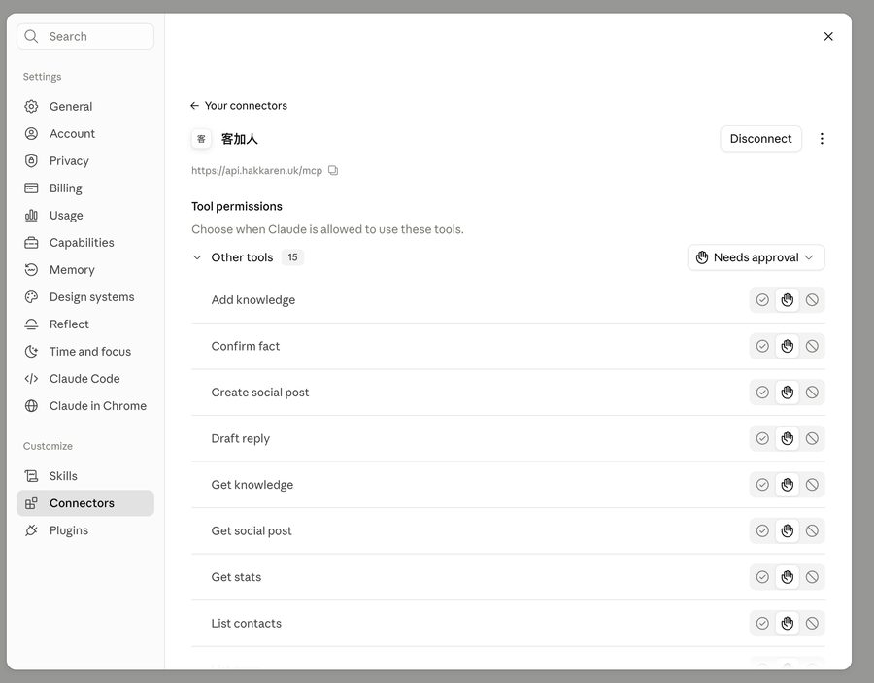Open Billing settings
The image size is (874, 683).
[x=85, y=188]
